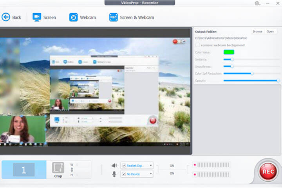Start recording with the big REC button
Screen dimensions: 282x188
tap(268, 172)
